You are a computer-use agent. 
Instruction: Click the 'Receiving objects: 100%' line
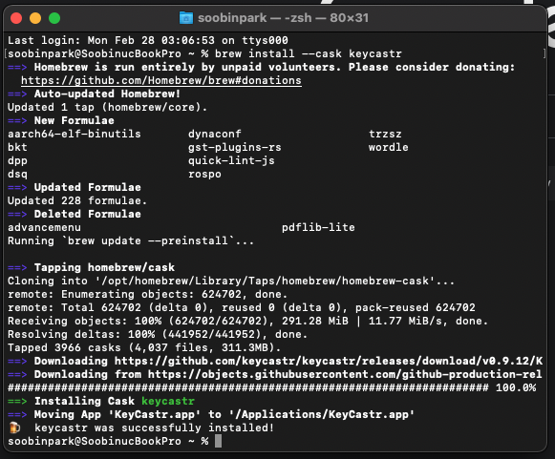coord(247,322)
